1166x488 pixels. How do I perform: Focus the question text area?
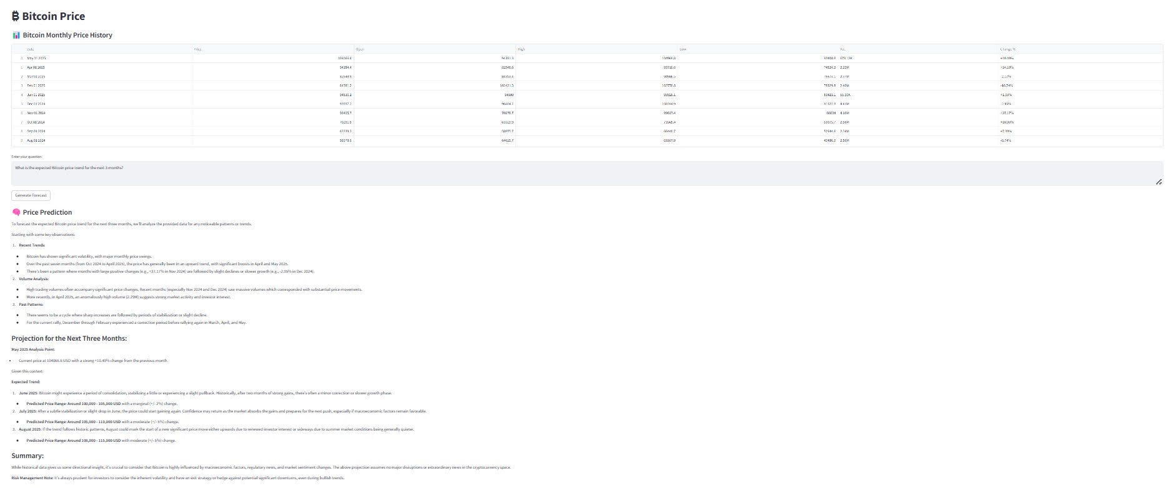587,173
